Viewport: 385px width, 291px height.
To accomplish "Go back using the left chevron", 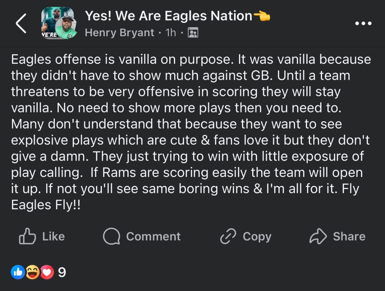I will click(x=21, y=24).
